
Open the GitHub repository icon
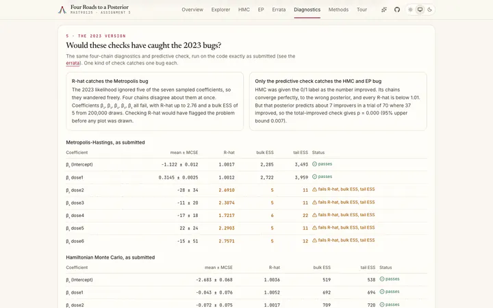point(397,10)
